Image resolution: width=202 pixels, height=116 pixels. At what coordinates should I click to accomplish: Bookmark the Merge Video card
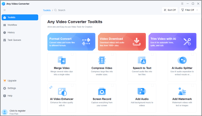[72, 55]
